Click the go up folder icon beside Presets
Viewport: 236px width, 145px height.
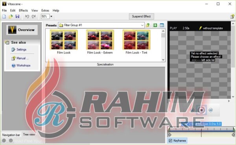[x=148, y=25]
